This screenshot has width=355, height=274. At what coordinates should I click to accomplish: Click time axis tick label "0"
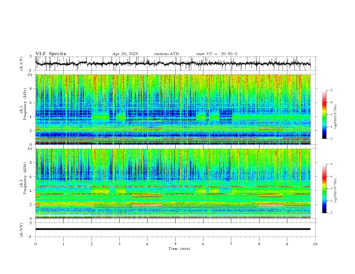[x=35, y=244]
